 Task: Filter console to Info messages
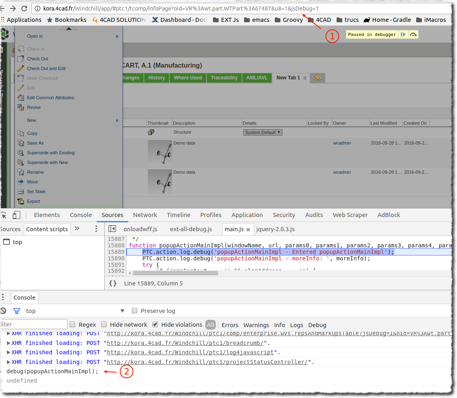click(x=280, y=325)
